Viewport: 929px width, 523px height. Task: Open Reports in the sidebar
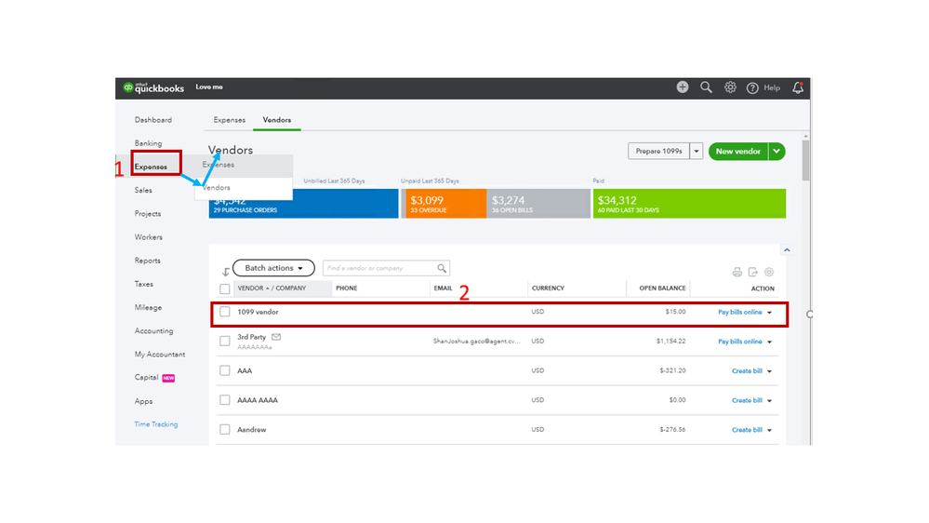pyautogui.click(x=148, y=261)
